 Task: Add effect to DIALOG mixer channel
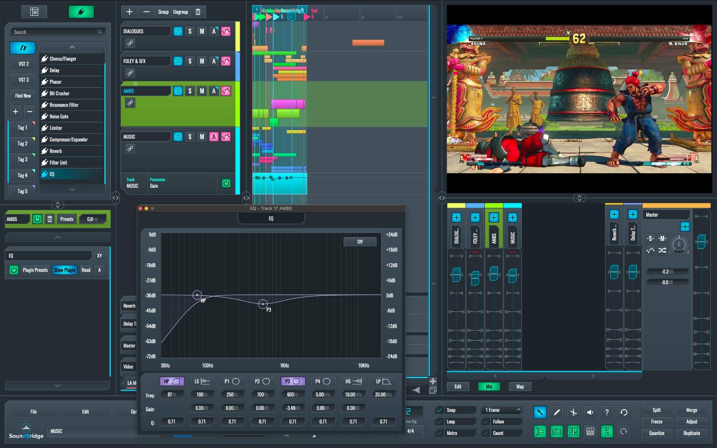pos(456,218)
